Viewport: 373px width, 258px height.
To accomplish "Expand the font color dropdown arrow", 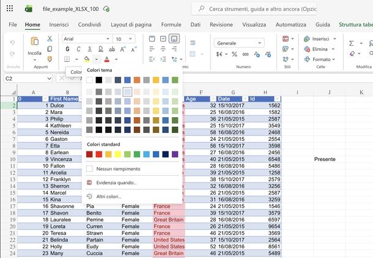I will click(x=116, y=59).
